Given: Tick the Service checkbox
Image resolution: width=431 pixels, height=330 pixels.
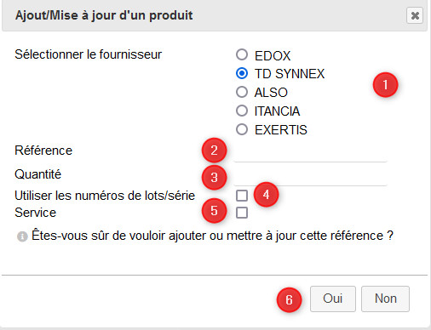Looking at the screenshot, I should (x=242, y=213).
